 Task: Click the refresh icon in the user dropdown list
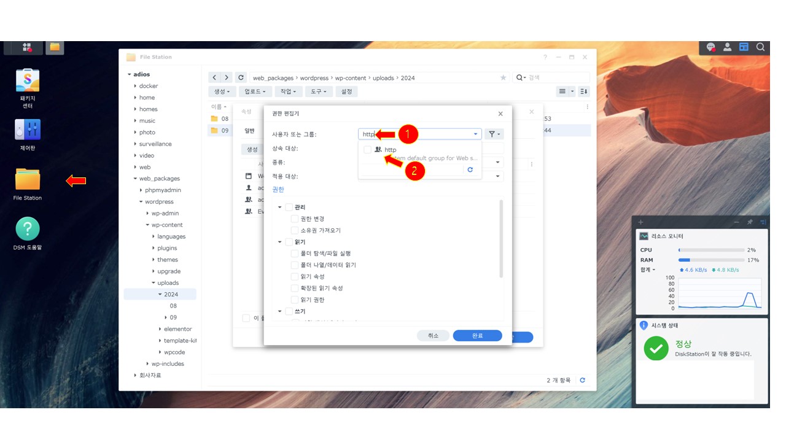pyautogui.click(x=470, y=169)
